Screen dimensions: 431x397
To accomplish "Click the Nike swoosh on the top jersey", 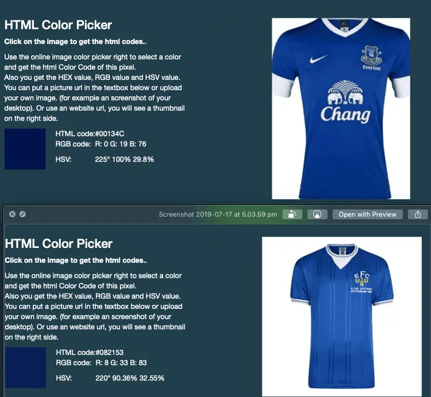I will 319,59.
